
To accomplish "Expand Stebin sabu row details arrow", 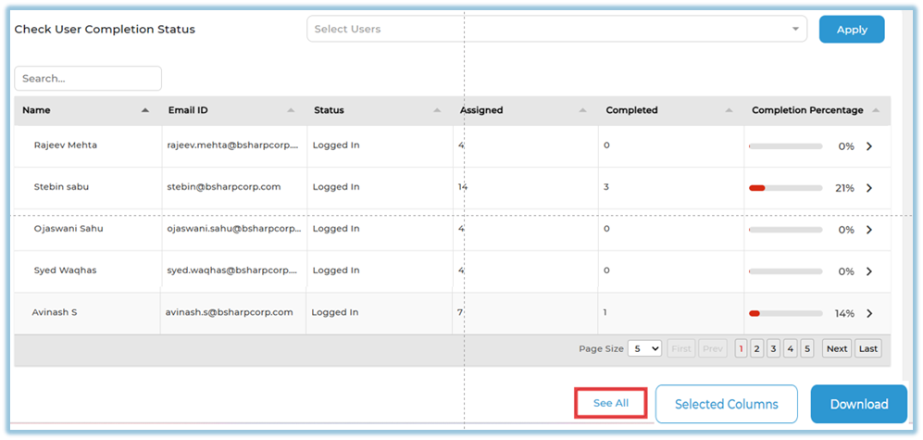I will 868,188.
